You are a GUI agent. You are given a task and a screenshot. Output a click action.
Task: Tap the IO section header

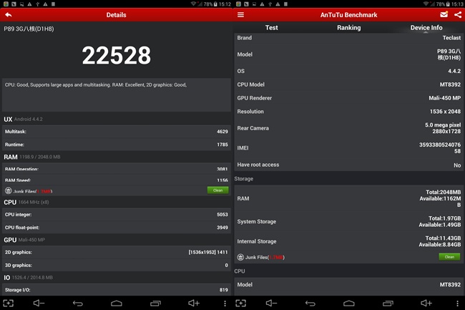[x=28, y=278]
